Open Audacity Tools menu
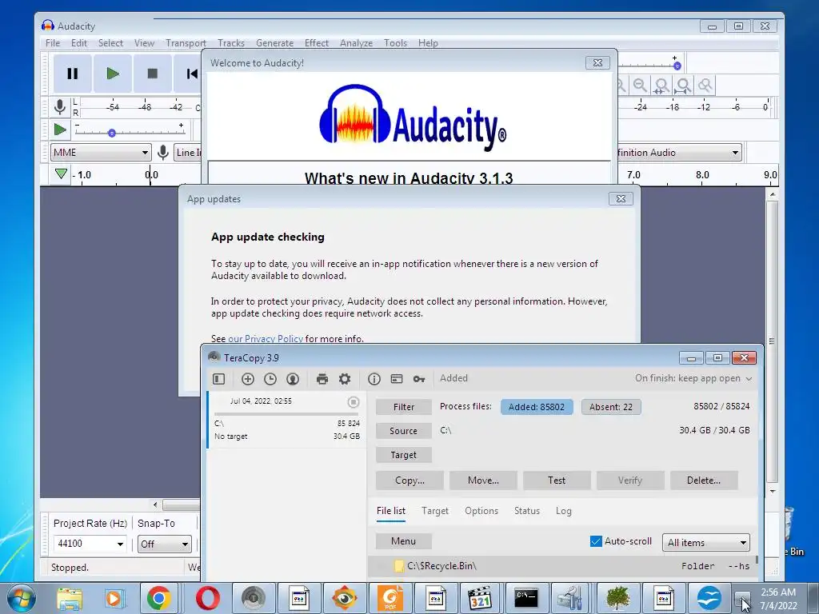Screen dimensions: 819x614 click(x=395, y=43)
